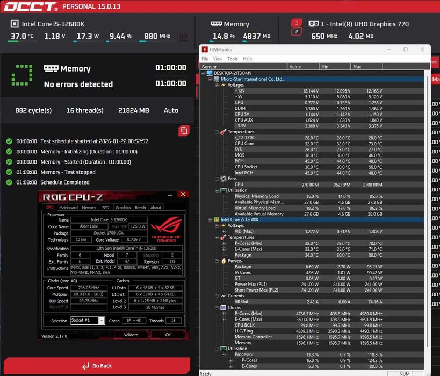Click the HWMonitor lightning app icon in the title bar

(205, 49)
